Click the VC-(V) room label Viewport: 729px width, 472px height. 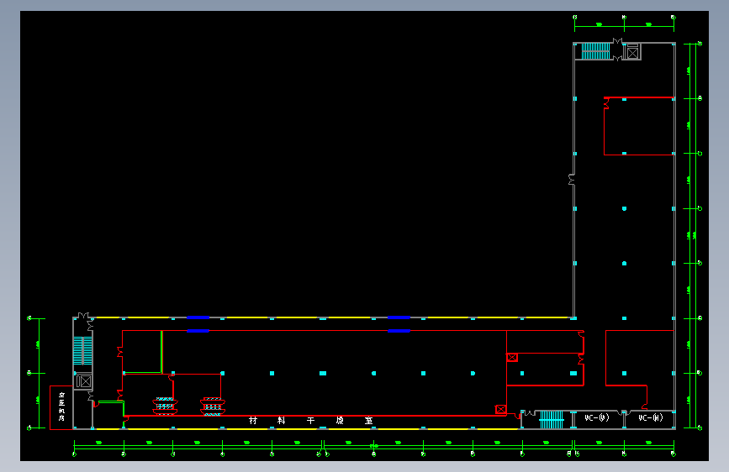pyautogui.click(x=596, y=417)
